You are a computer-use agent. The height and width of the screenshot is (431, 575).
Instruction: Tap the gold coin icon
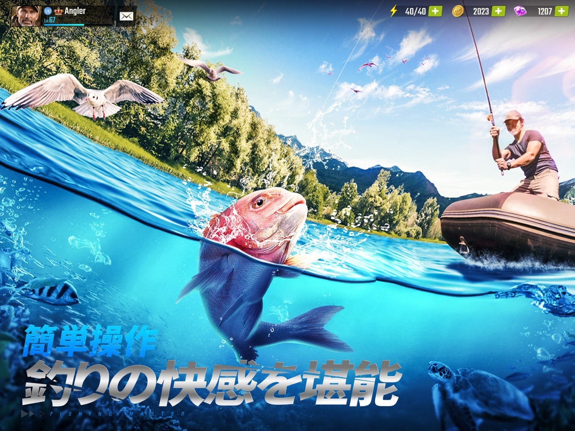click(457, 11)
